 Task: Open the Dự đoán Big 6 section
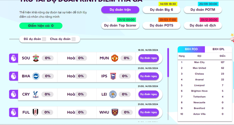[x=161, y=10]
